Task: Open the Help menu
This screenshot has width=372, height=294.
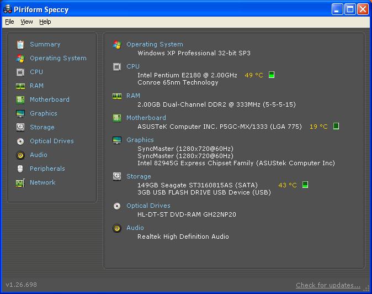Action: [x=45, y=22]
